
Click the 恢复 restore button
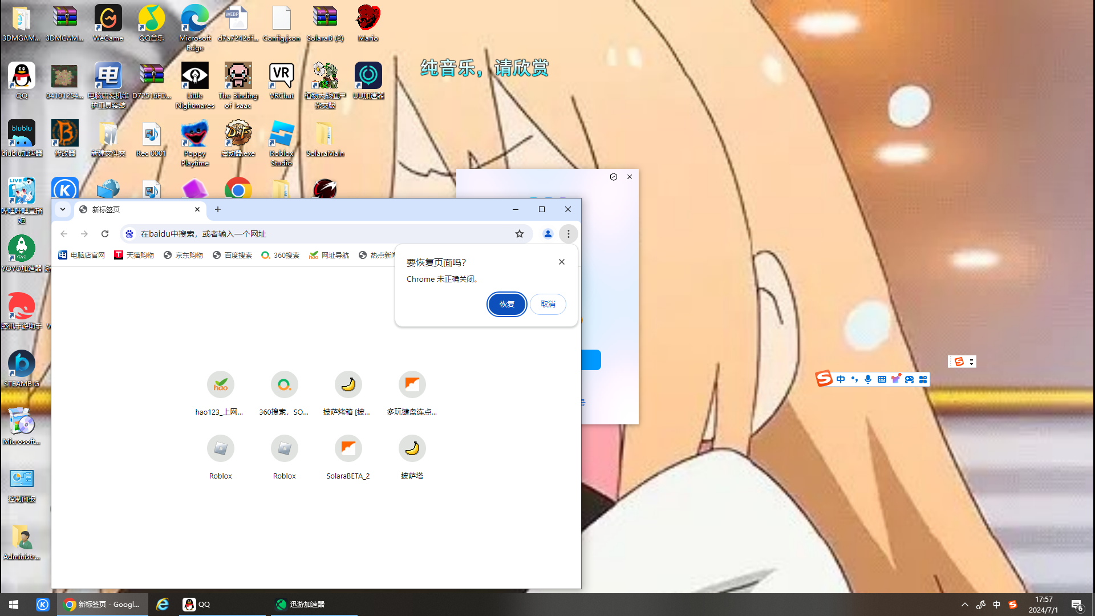[x=506, y=305]
